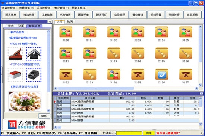Open 营业查询 menu in menu bar

(61, 8)
